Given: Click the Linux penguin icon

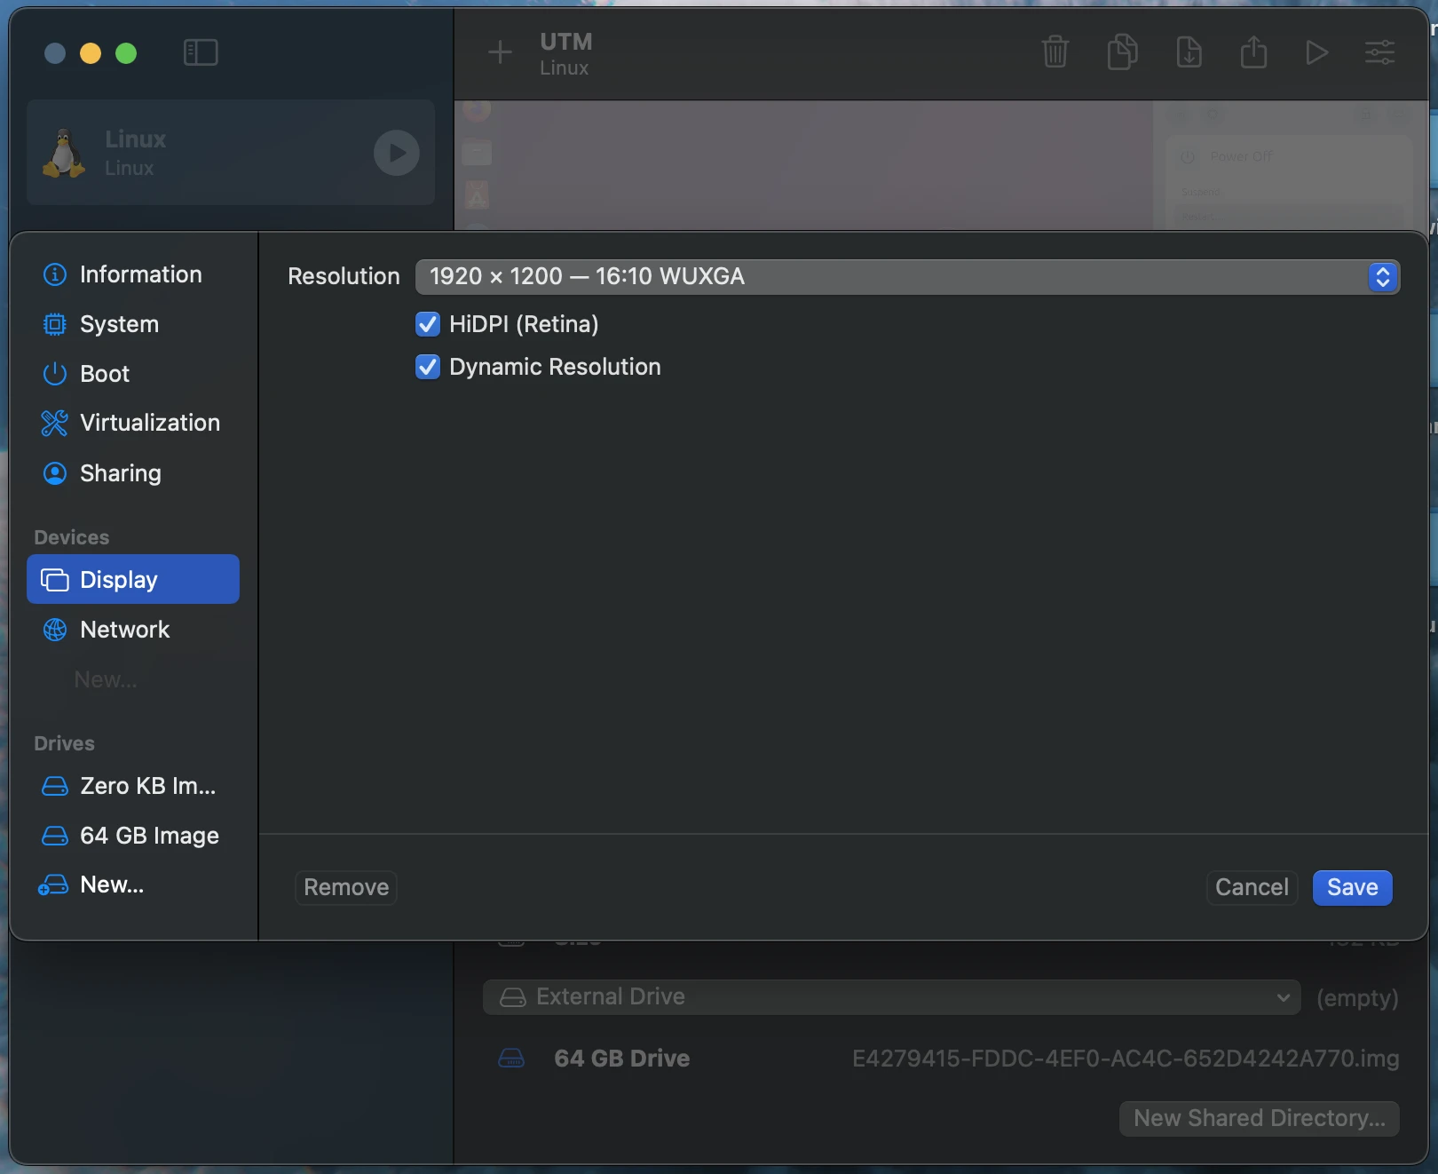Looking at the screenshot, I should coord(64,153).
